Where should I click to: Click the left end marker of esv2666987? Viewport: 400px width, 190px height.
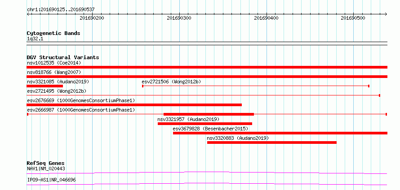27,114
